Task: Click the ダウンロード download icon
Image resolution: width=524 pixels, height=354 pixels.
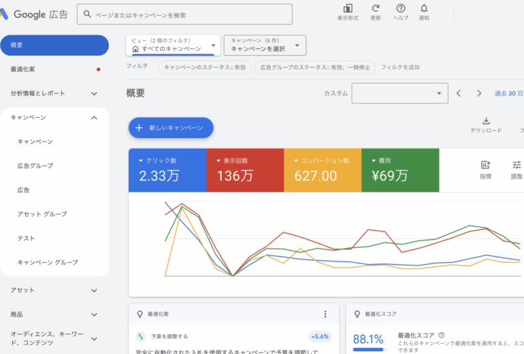Action: click(x=486, y=120)
